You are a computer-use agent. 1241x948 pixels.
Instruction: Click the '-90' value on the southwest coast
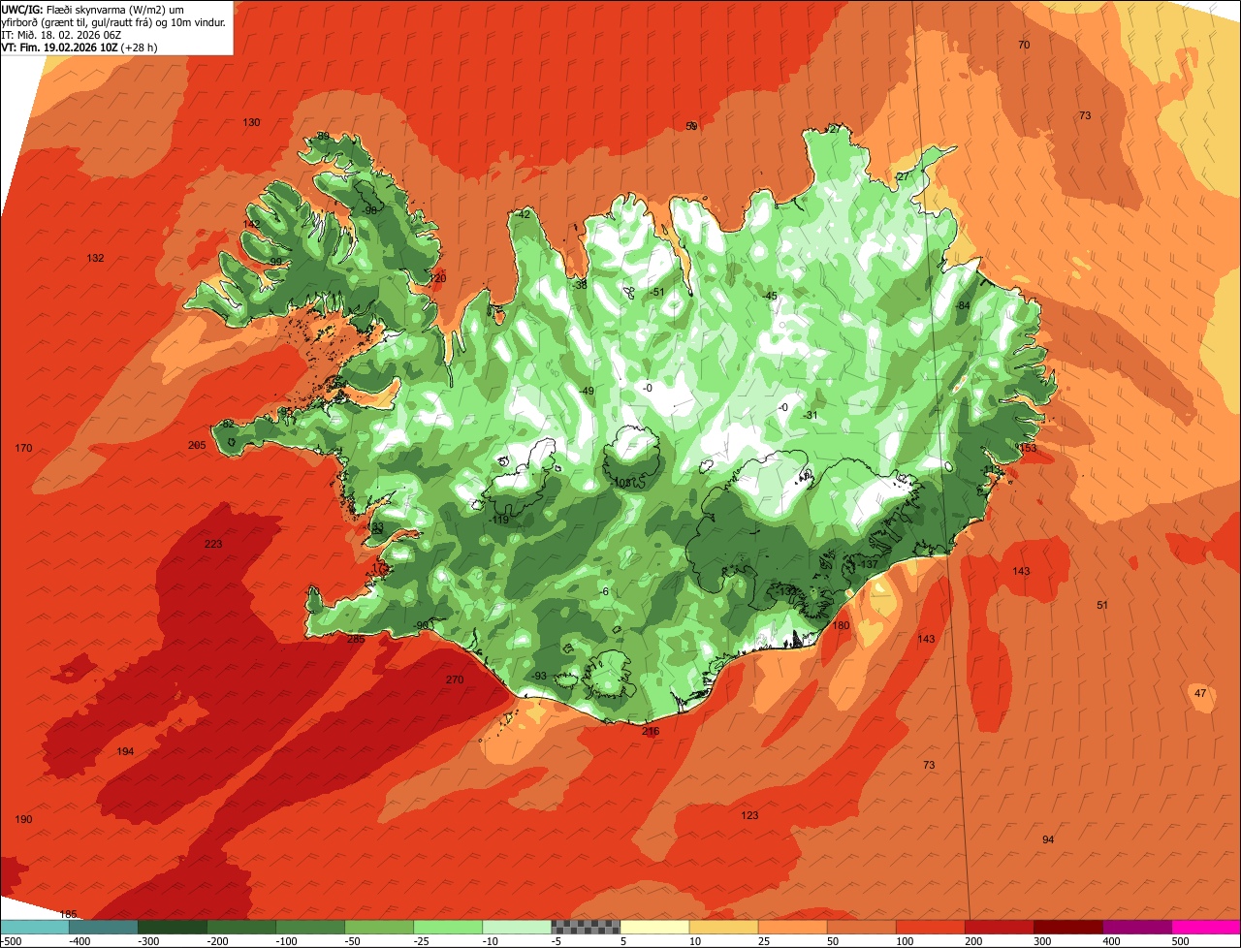tap(421, 625)
